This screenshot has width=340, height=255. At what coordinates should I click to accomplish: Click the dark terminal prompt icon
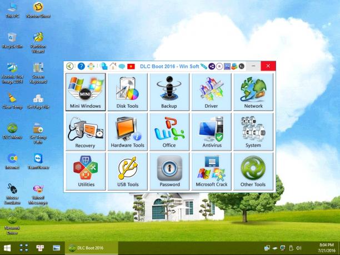(241, 66)
